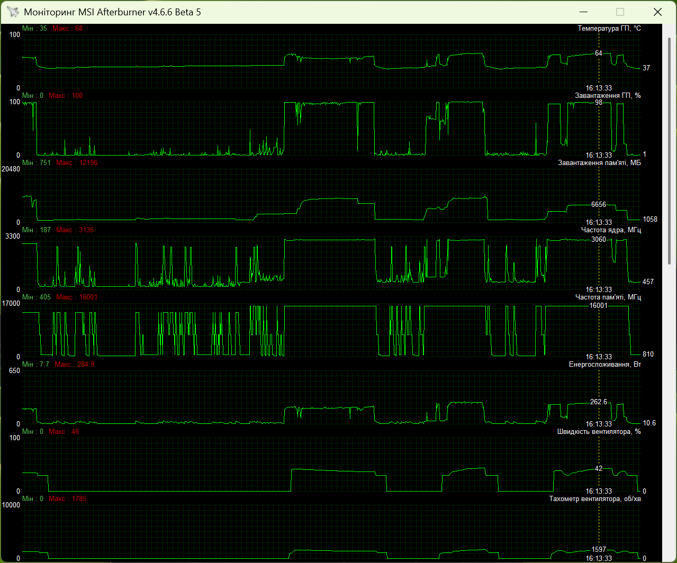Click the Мін : 35 temperature label
677x563 pixels.
coord(34,28)
